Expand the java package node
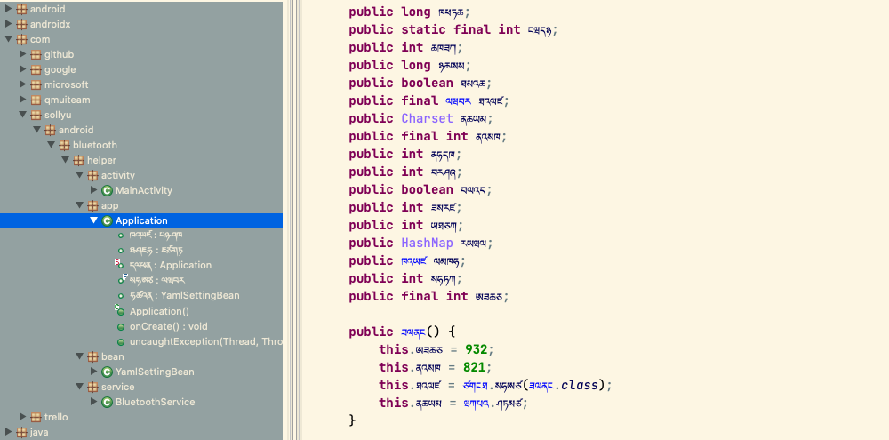 pyautogui.click(x=8, y=432)
